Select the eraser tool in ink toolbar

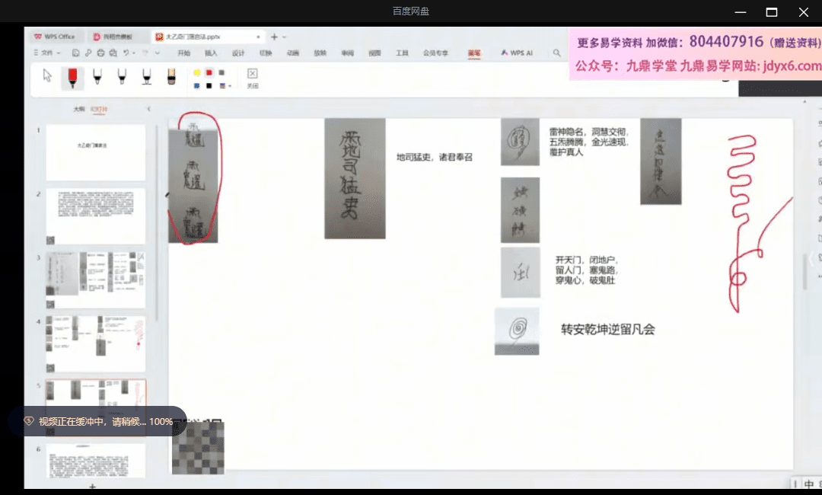pos(171,77)
